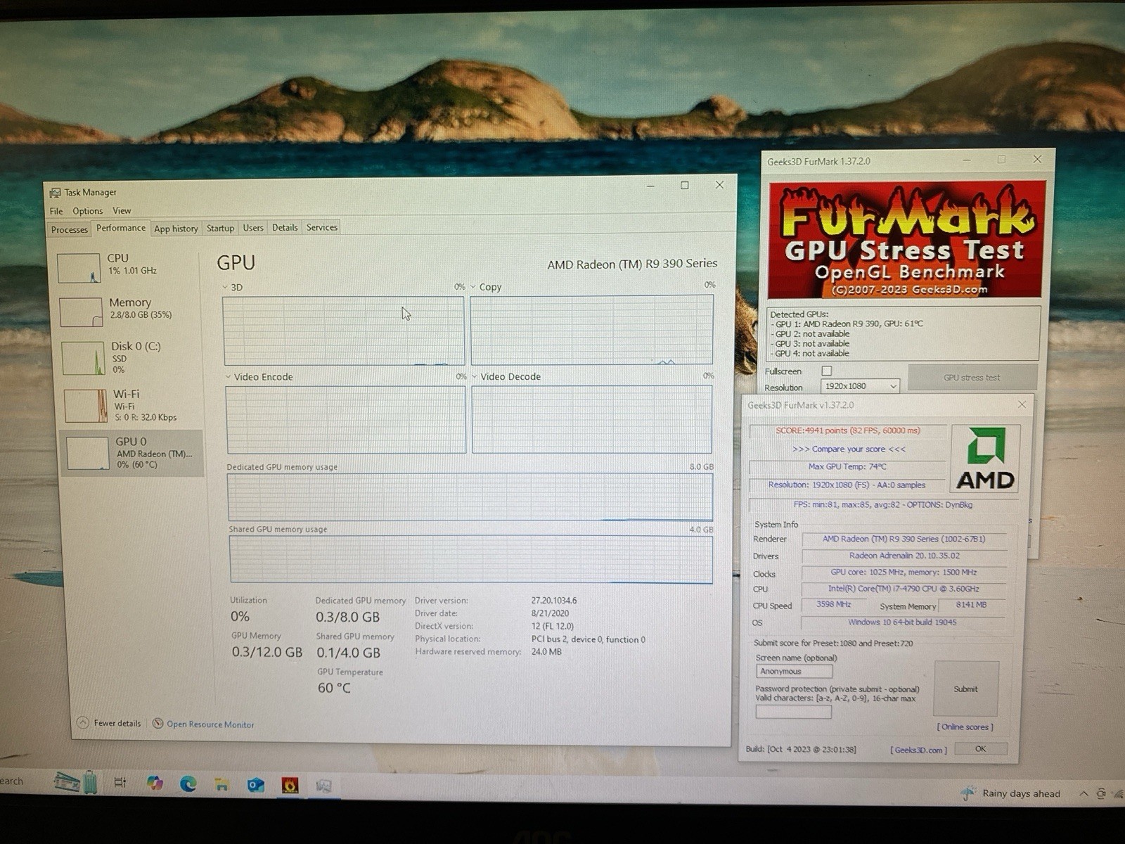Viewport: 1125px width, 844px height.
Task: Switch to the Performance tab
Action: (x=121, y=228)
